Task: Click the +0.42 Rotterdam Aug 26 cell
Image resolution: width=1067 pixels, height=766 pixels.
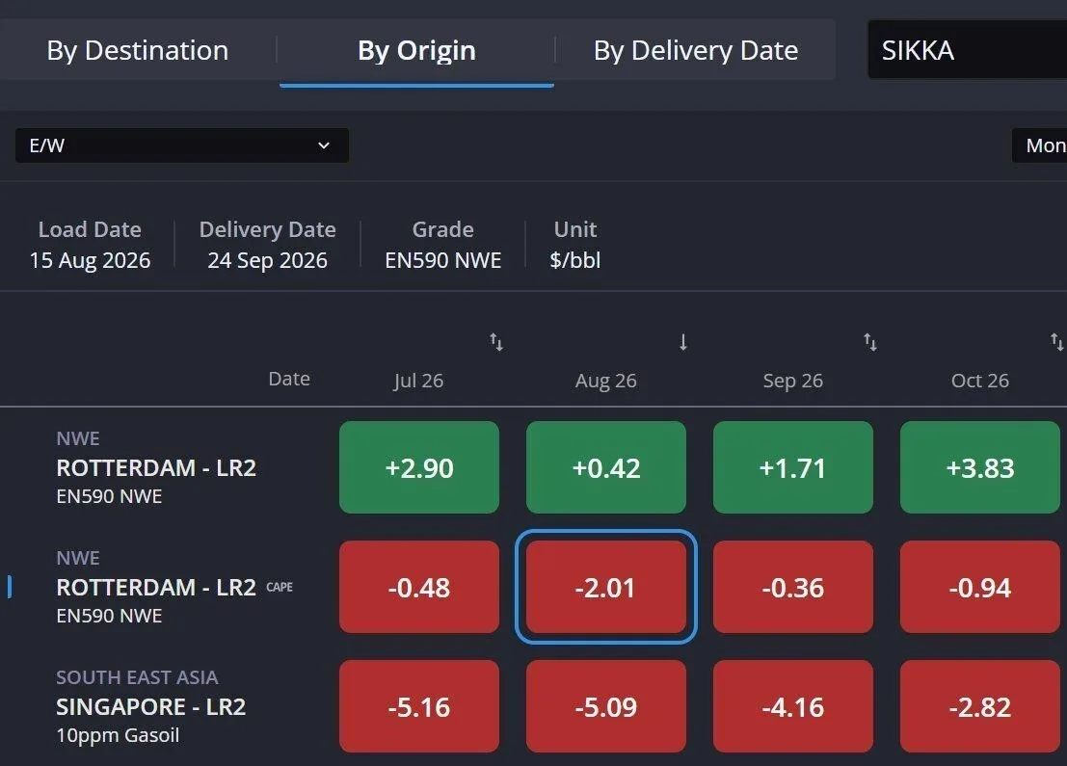Action: click(605, 467)
